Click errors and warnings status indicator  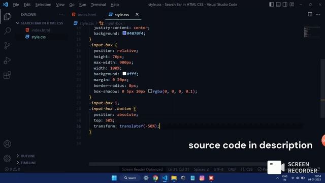click(12, 169)
